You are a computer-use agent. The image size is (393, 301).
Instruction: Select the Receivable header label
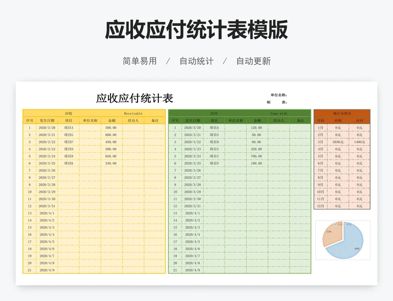coord(133,113)
